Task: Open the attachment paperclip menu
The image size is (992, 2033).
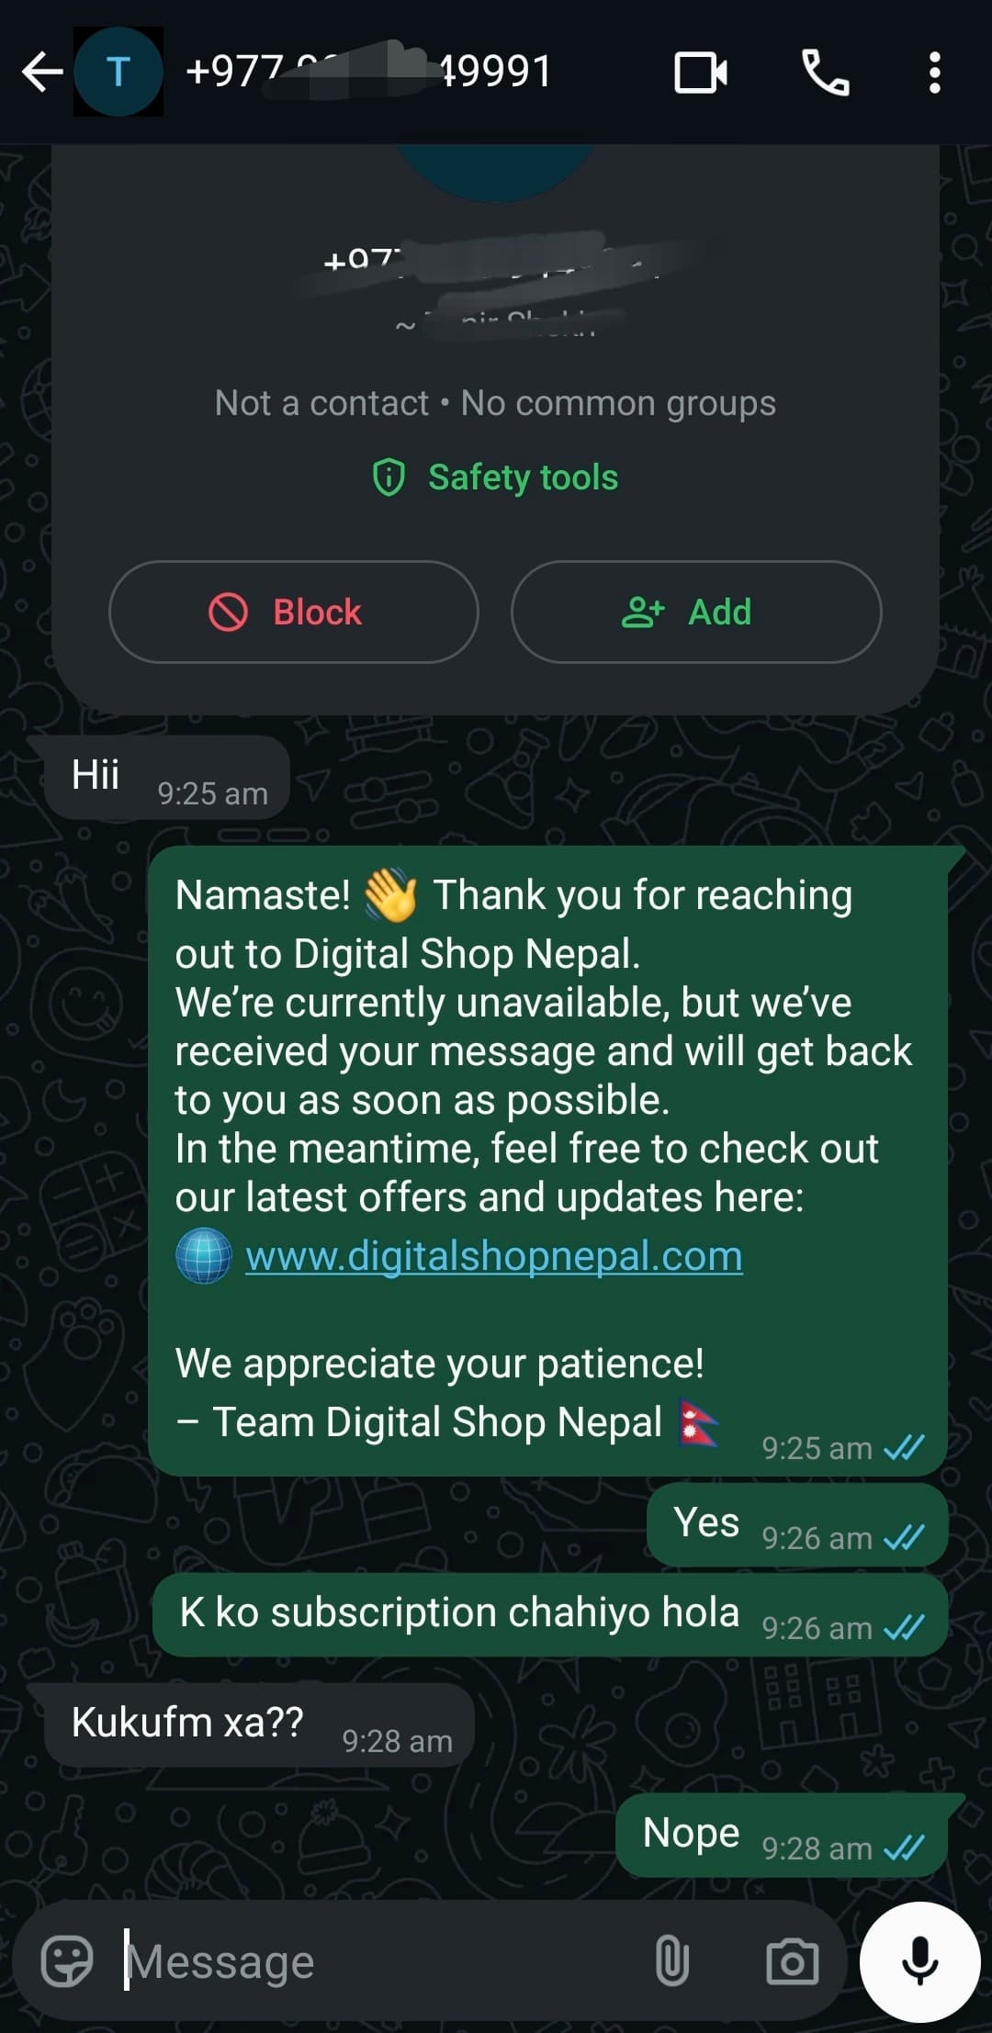Action: [671, 1961]
